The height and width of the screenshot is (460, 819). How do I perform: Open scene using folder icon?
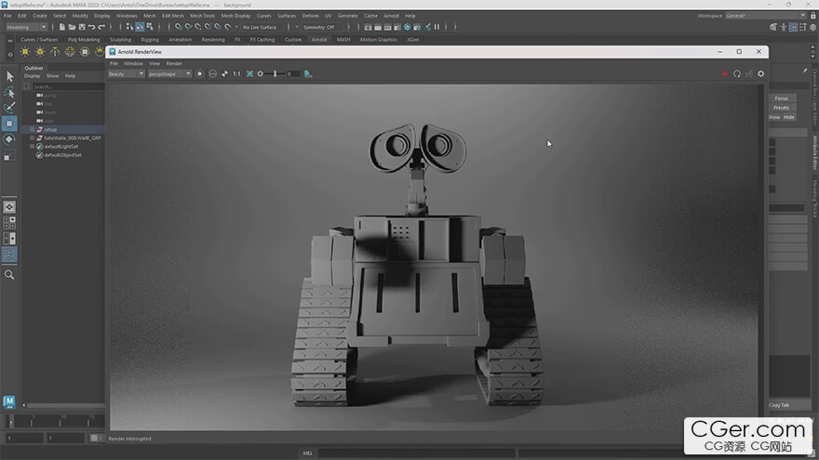[72, 27]
